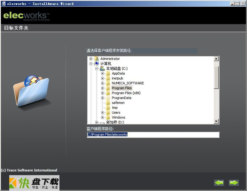This screenshot has width=247, height=191.
Task: Select the tmp folder label
Action: coord(115,108)
